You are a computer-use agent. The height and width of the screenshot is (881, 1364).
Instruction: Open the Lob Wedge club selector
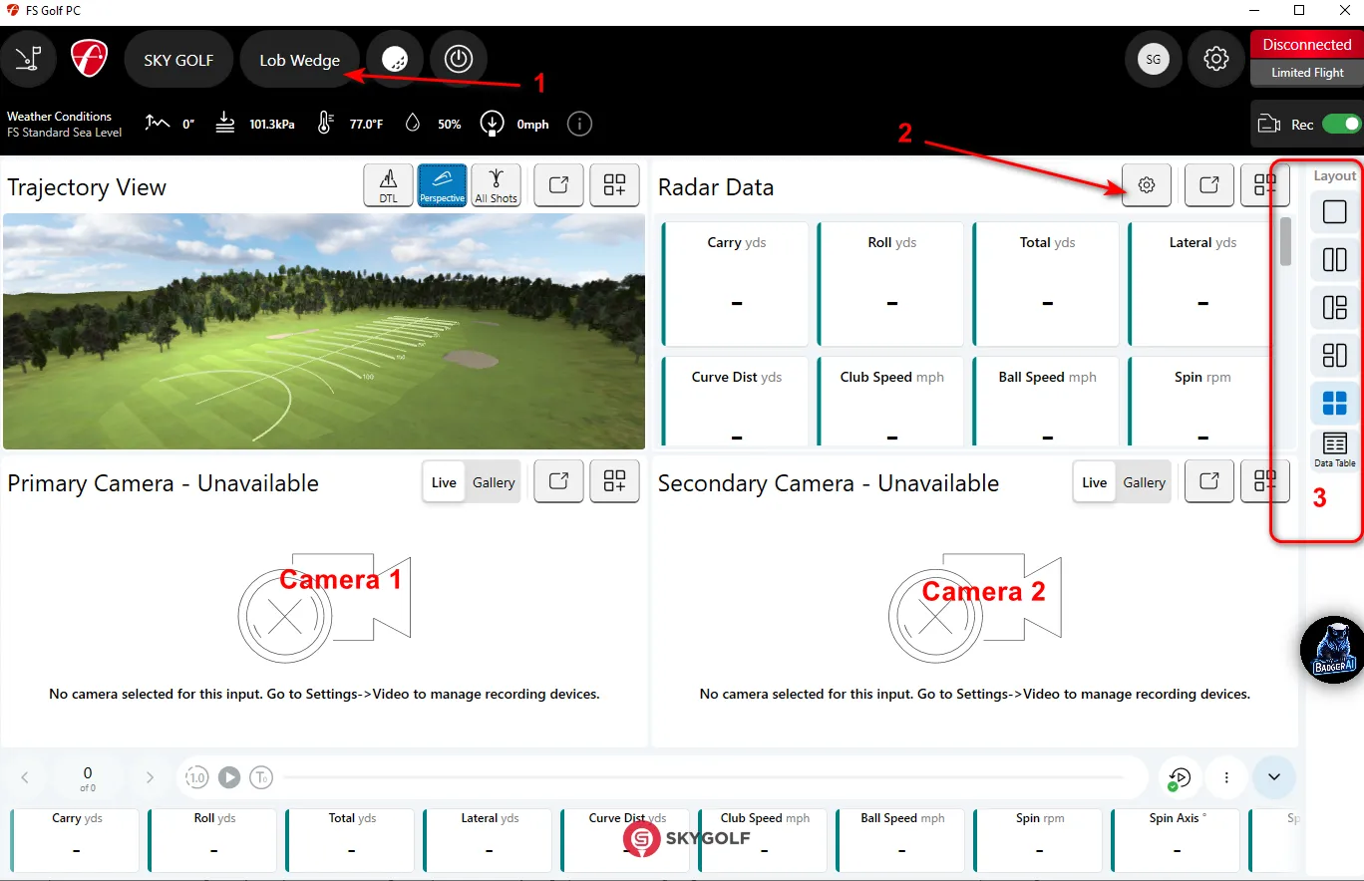tap(299, 59)
